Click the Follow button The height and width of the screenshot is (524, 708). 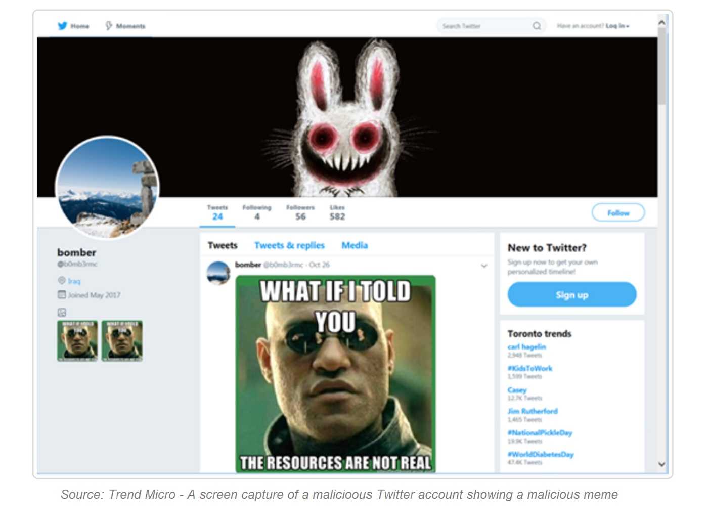(618, 212)
